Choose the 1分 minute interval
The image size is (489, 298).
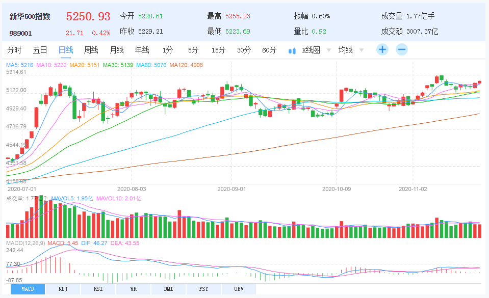tap(168, 50)
